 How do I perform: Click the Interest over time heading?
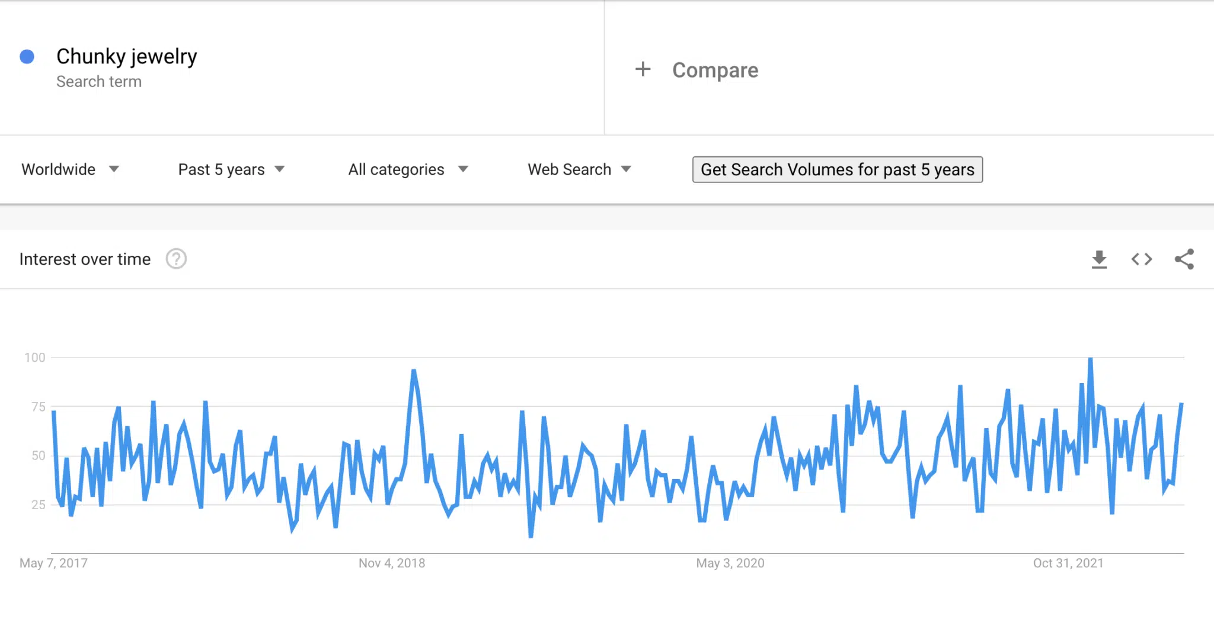85,259
